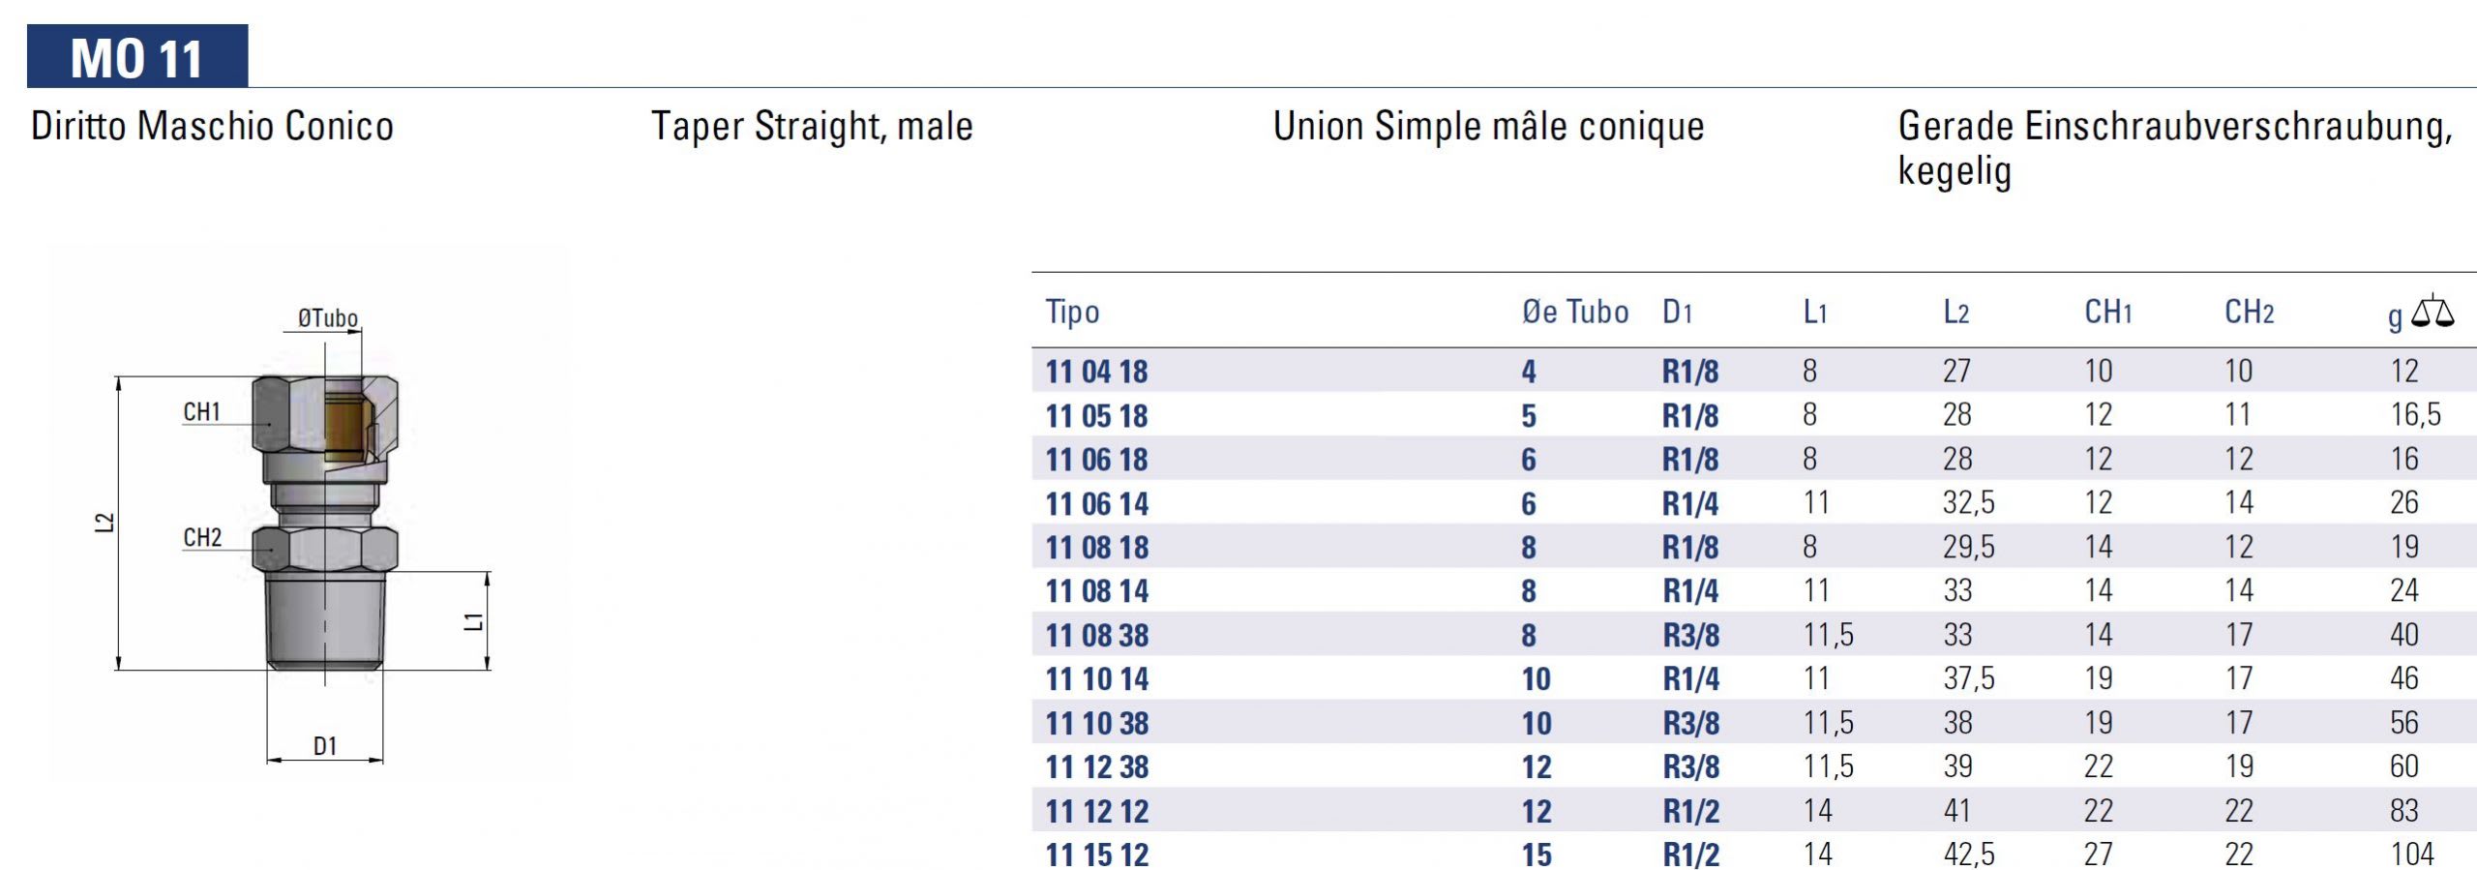This screenshot has width=2477, height=870.
Task: Click the Øe Tubo column header
Action: (x=1575, y=312)
